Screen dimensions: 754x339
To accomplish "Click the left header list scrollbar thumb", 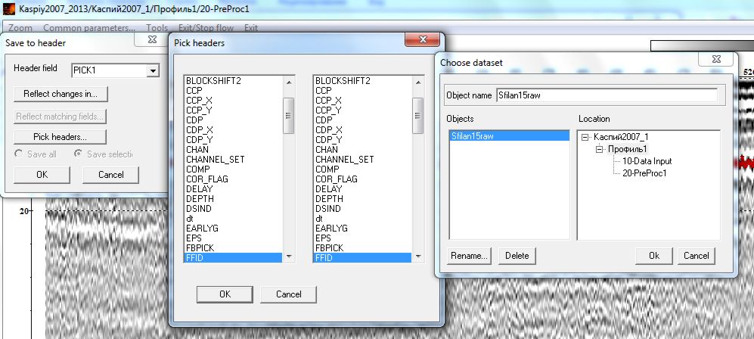I will coord(289,116).
